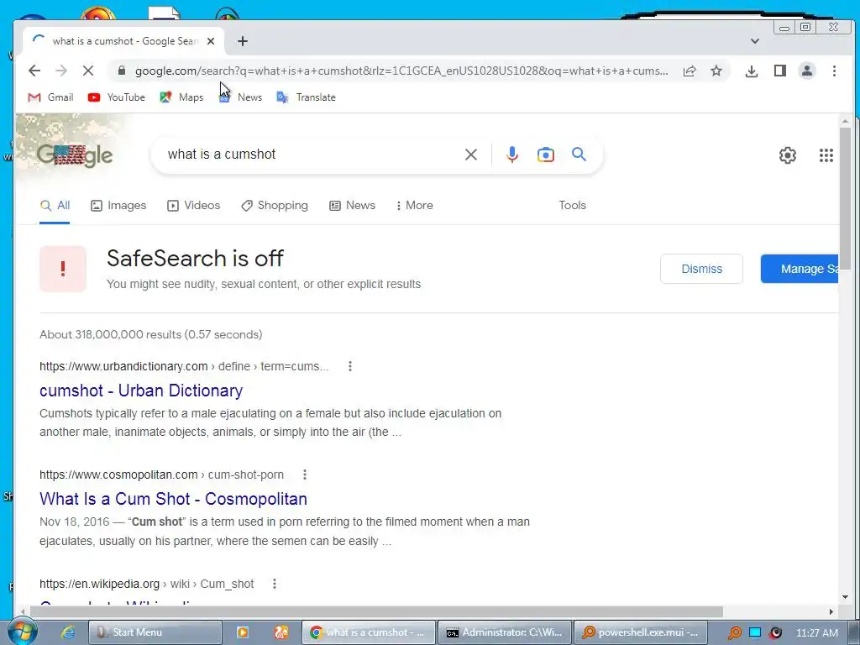Clear the search box with the X
Viewport: 860px width, 645px height.
(470, 155)
